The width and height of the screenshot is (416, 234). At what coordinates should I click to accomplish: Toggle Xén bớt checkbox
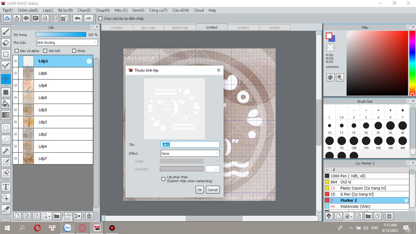(45, 51)
